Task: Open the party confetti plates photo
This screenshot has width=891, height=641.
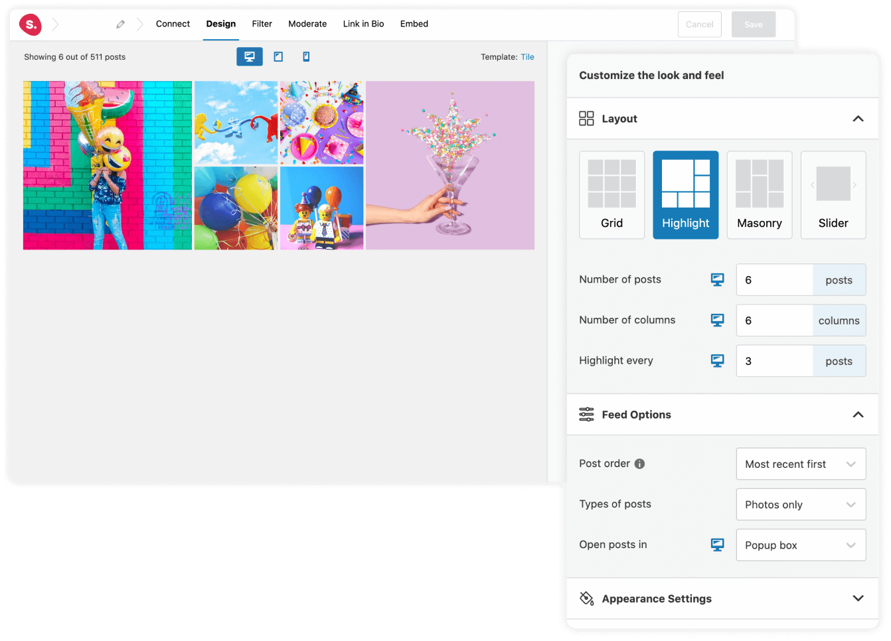Action: pos(322,123)
